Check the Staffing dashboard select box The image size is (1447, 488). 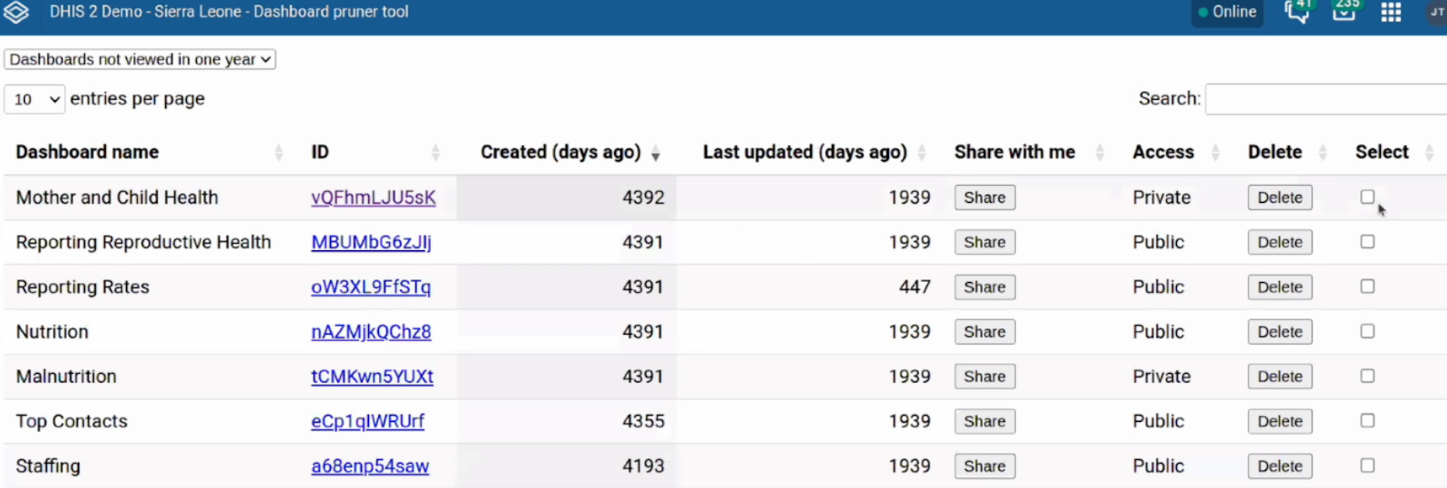(1367, 465)
